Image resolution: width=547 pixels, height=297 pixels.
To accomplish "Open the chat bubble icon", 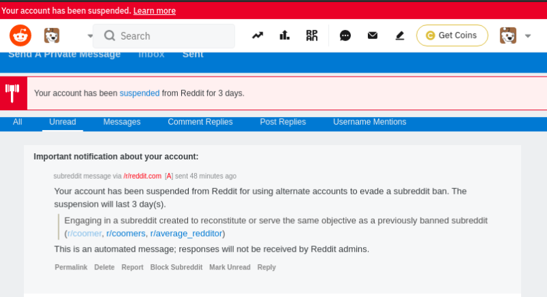I will pyautogui.click(x=345, y=36).
